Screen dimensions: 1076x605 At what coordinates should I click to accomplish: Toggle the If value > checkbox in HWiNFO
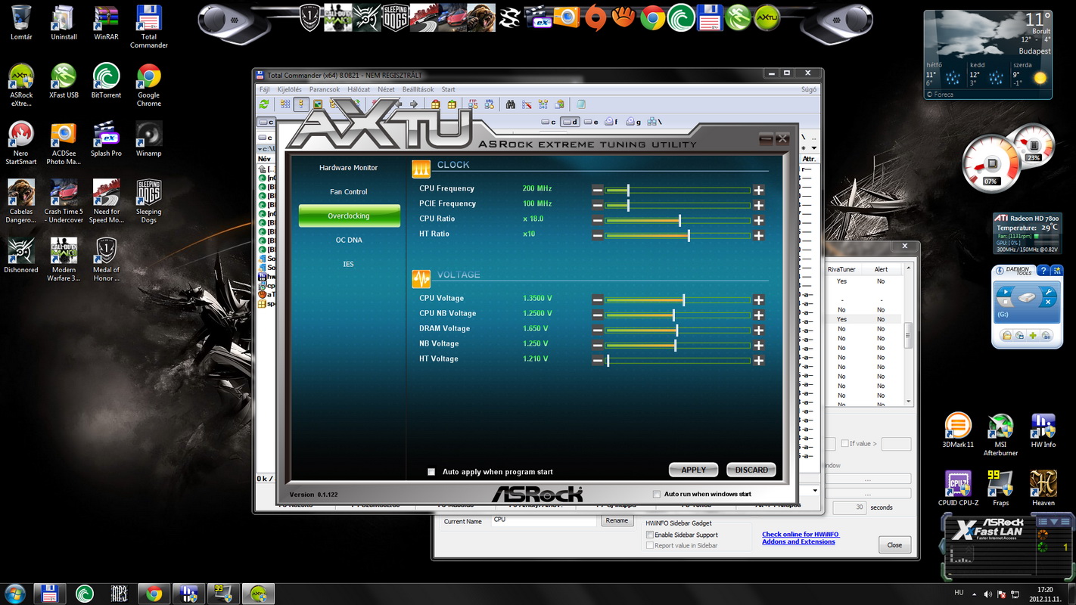point(844,444)
